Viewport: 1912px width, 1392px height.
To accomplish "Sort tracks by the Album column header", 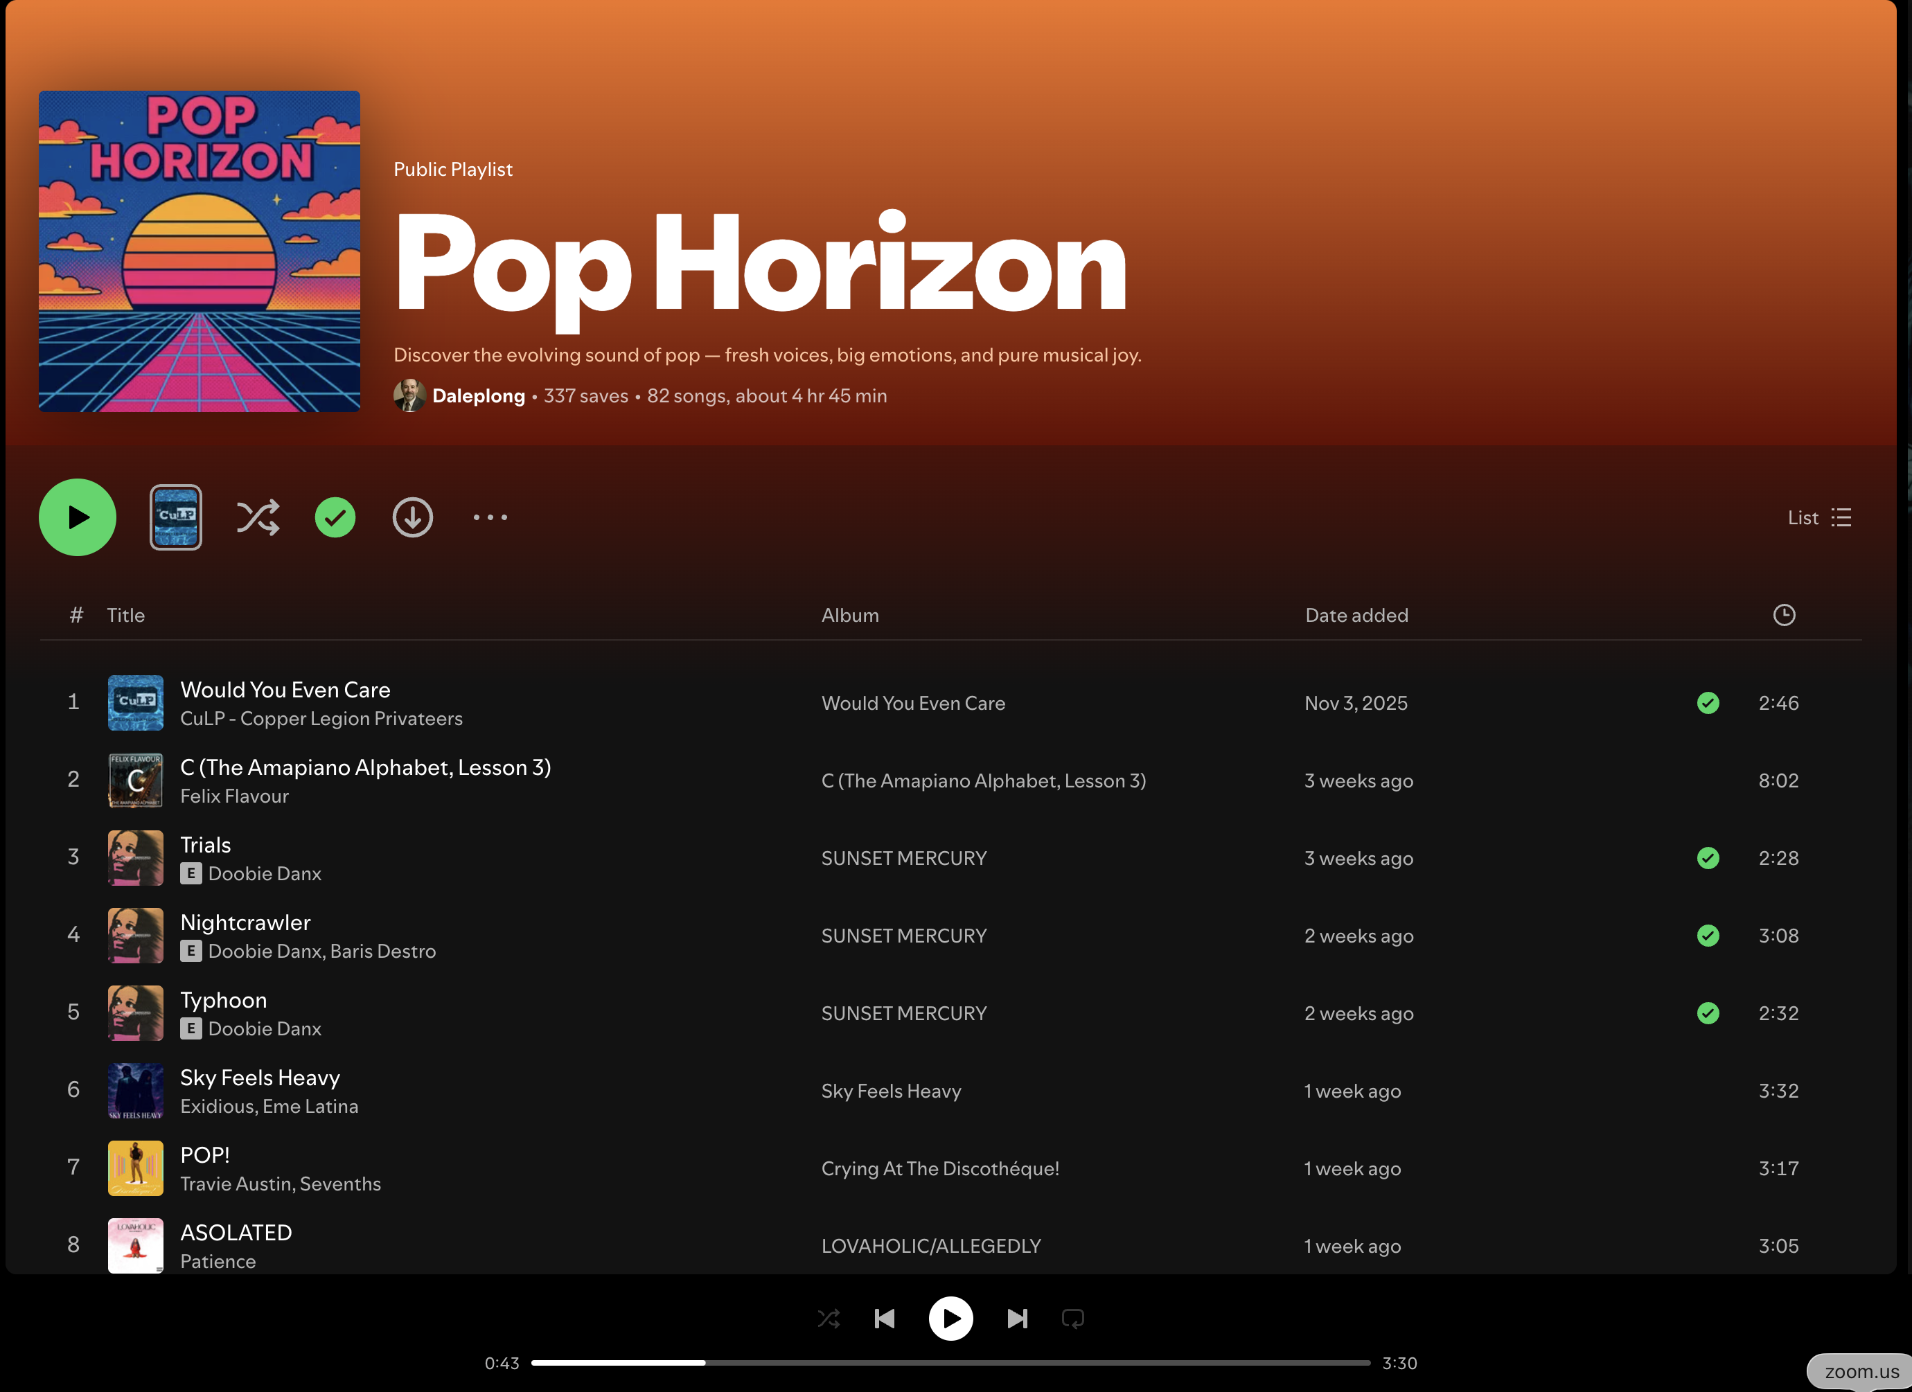I will coord(850,615).
